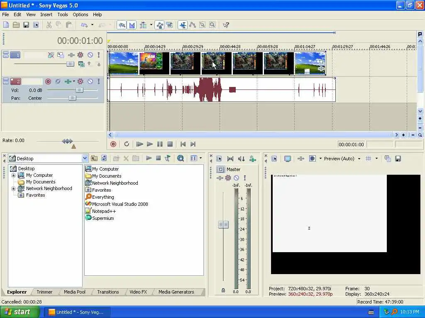Select Notepad++ in the file list
The image size is (425, 318).
click(x=104, y=211)
